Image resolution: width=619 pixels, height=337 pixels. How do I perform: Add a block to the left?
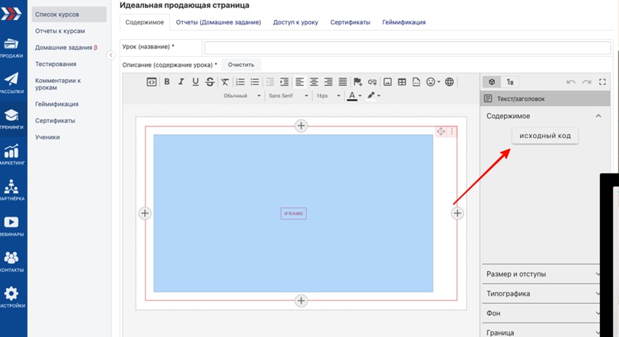(x=145, y=213)
